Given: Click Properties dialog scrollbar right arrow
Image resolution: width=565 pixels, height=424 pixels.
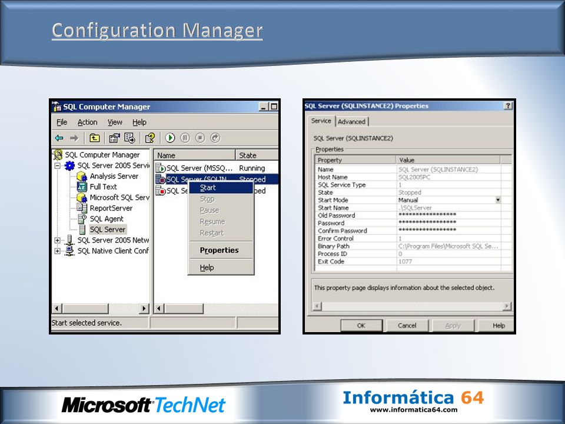Looking at the screenshot, I should tap(507, 306).
